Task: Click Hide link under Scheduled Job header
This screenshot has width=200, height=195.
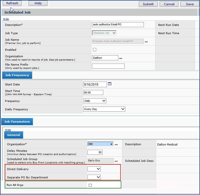Action: tap(6, 19)
